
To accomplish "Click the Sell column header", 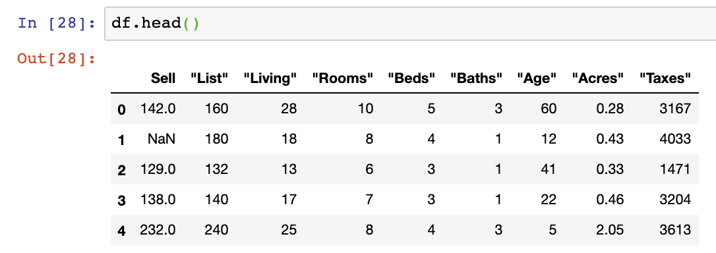I will 164,78.
